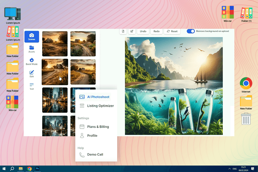Click the Listing Optimizer list icon

pyautogui.click(x=82, y=106)
